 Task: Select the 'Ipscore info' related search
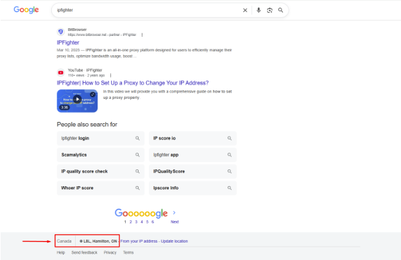[193, 188]
